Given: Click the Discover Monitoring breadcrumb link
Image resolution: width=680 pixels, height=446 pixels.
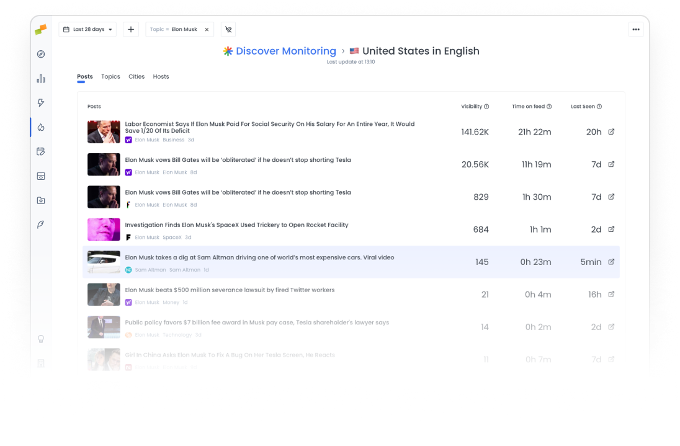Looking at the screenshot, I should [x=285, y=51].
